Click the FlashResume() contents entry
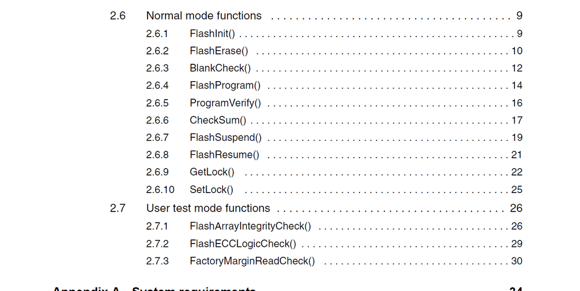This screenshot has height=291, width=580. [x=225, y=155]
